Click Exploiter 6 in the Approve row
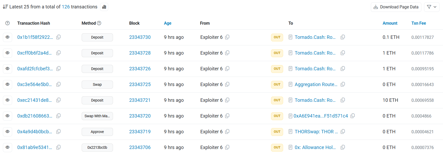The height and width of the screenshot is (154, 443). pyautogui.click(x=211, y=132)
